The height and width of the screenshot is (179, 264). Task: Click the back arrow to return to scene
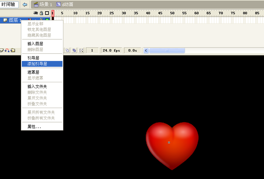click(25, 5)
